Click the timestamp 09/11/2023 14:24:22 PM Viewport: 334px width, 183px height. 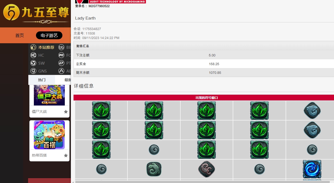click(x=101, y=38)
